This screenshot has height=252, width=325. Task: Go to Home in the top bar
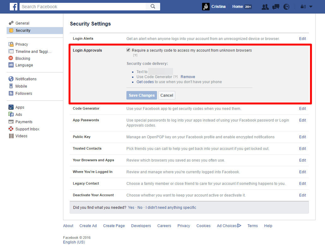tap(238, 7)
